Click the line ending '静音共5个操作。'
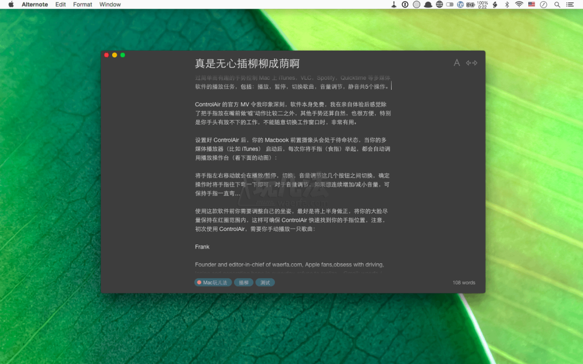Viewport: 583px width, 364px height. pos(293,86)
